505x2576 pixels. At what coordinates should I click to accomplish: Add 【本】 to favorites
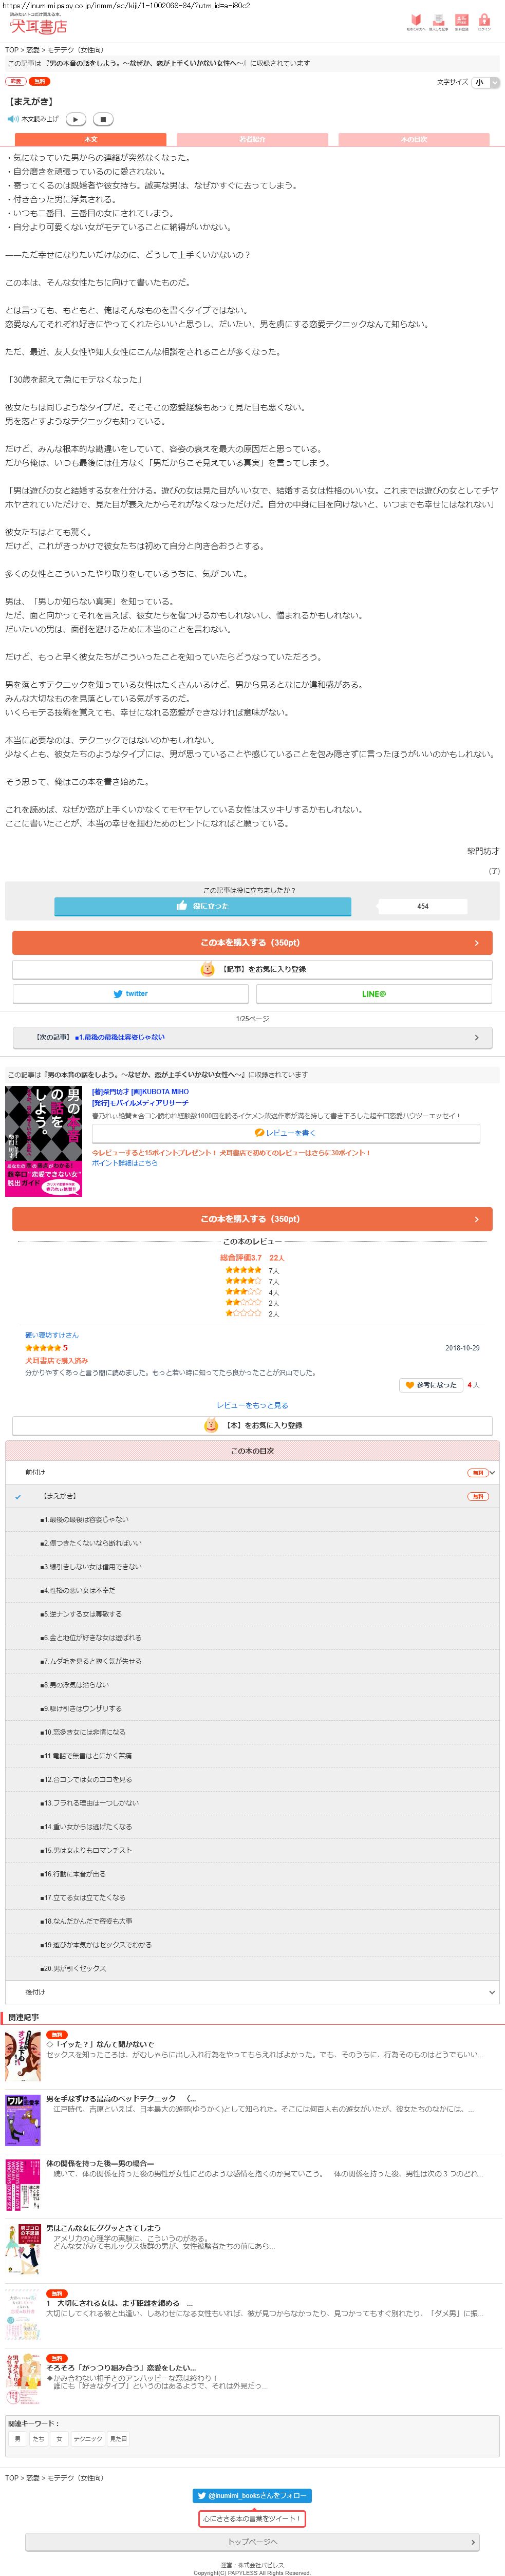252,1425
